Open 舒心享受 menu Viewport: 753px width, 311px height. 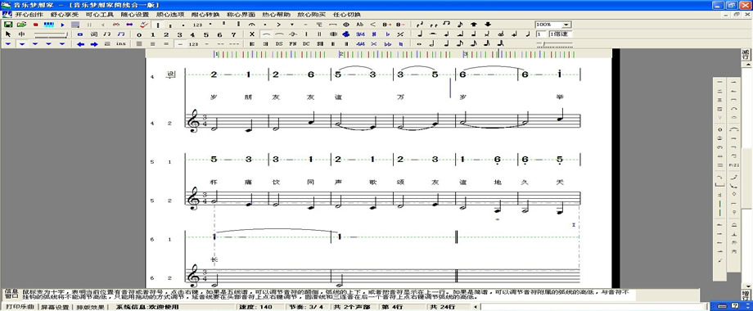pos(65,15)
